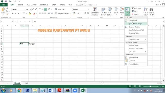Expand the Hide & Unhide submenu
This screenshot has width=165, height=93.
[136, 39]
